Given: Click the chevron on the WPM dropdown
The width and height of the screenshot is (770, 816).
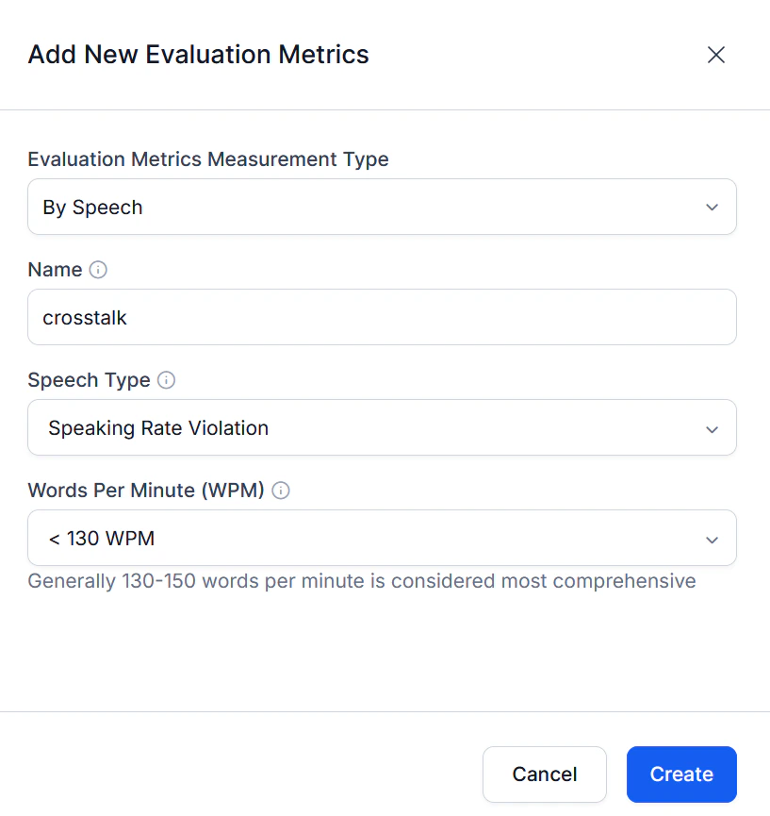Looking at the screenshot, I should click(713, 539).
